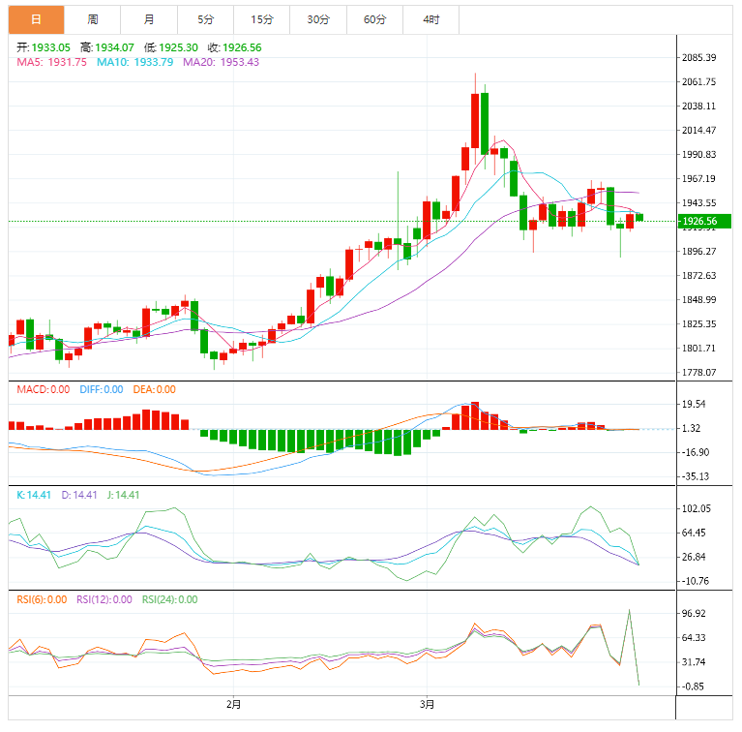Click the 1848.99 price axis label
The width and height of the screenshot is (742, 732).
coord(698,300)
